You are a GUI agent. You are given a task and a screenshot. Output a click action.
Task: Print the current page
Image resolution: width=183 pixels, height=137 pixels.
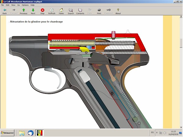click(x=99, y=11)
